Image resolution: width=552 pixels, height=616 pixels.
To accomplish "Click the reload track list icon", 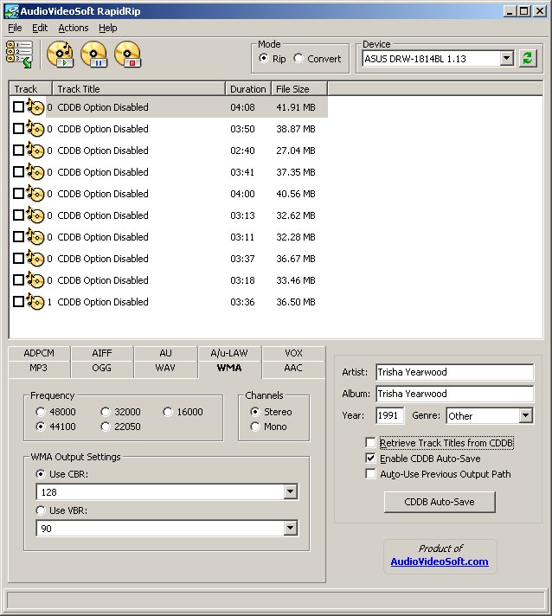I will click(19, 54).
